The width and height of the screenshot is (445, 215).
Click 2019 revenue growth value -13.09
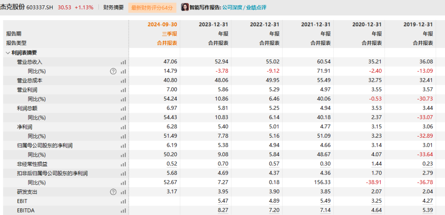(426, 71)
